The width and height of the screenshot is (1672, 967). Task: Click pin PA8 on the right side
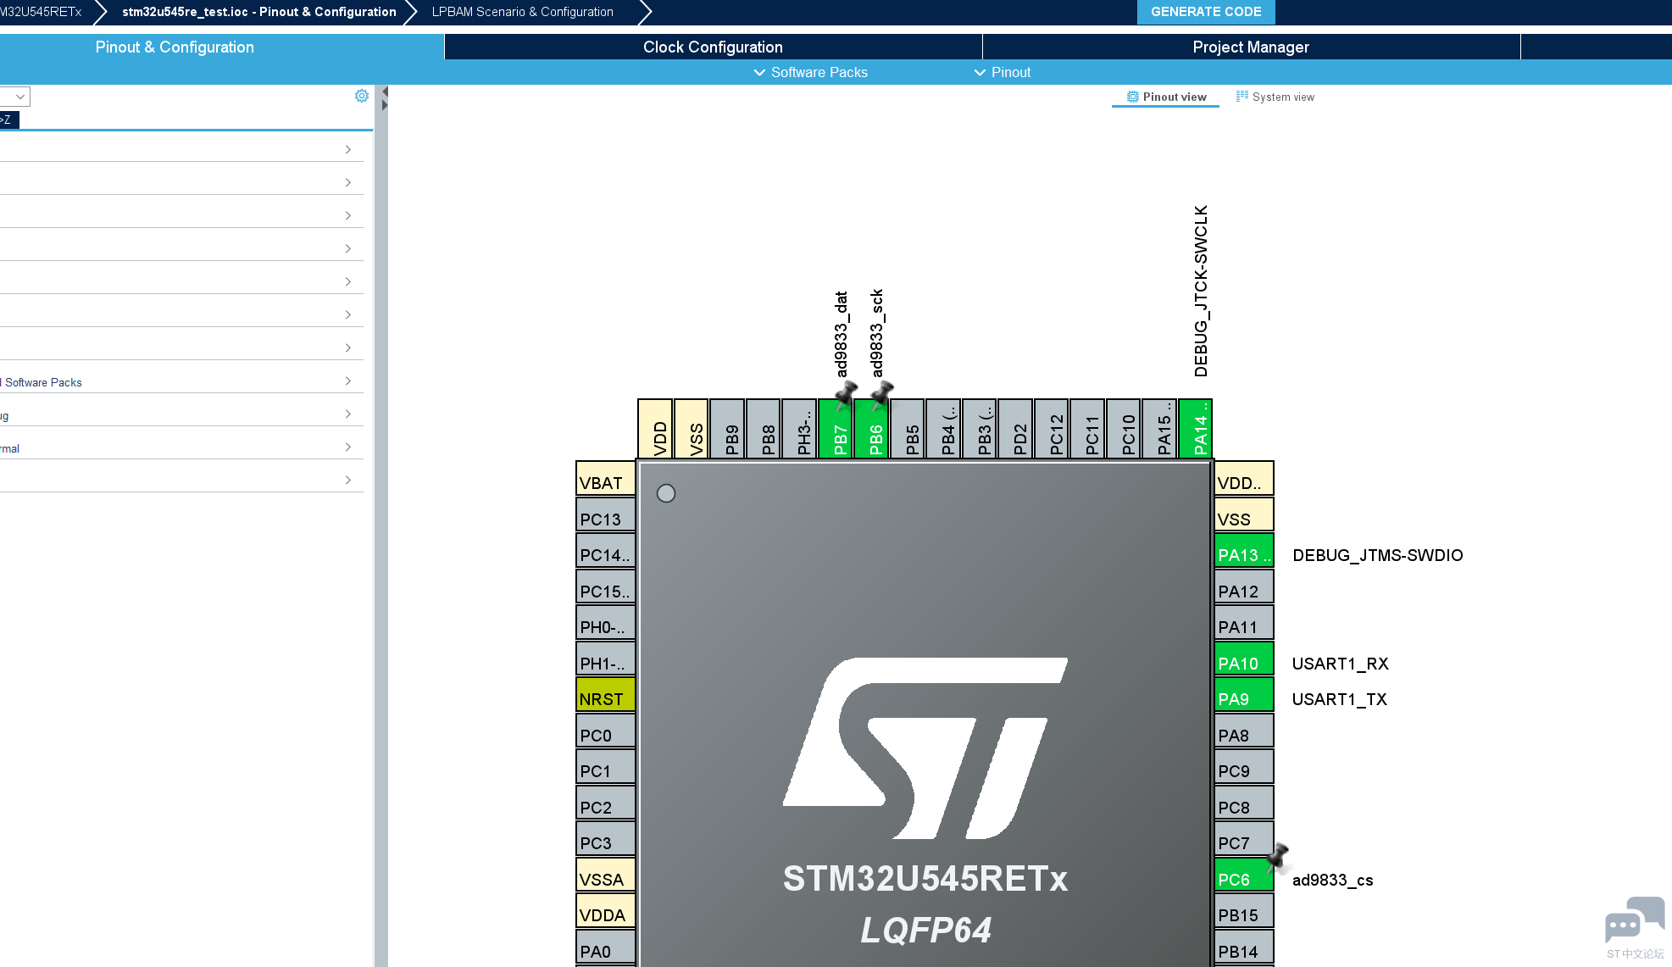(x=1244, y=731)
